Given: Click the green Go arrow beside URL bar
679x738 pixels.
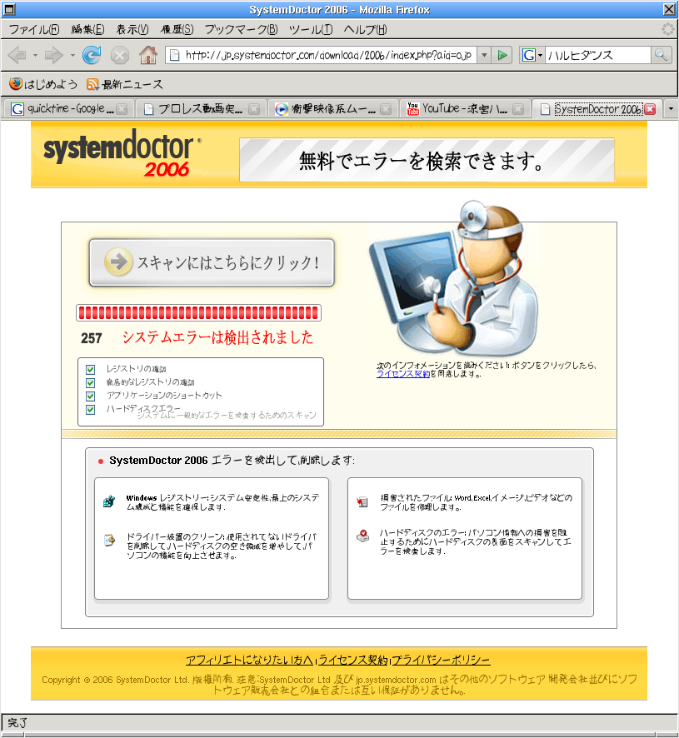Looking at the screenshot, I should pyautogui.click(x=502, y=55).
